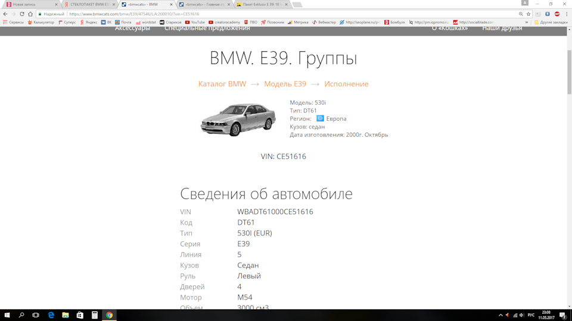This screenshot has height=321, width=572.
Task: Open the Метрика bookmark
Action: tap(298, 22)
